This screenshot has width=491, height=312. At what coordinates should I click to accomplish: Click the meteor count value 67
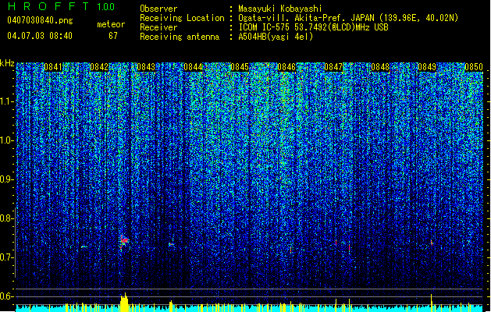point(113,36)
